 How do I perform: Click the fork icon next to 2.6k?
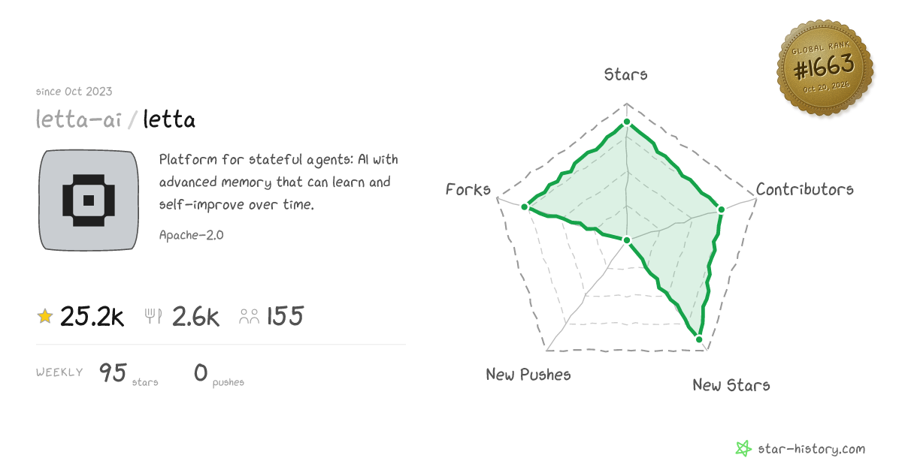pos(153,317)
